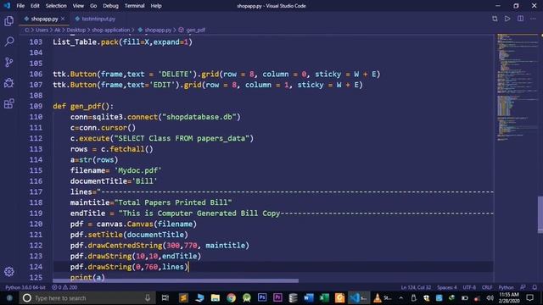Open Sublime Text from the taskbar
The height and width of the screenshot is (305, 543).
point(183,297)
